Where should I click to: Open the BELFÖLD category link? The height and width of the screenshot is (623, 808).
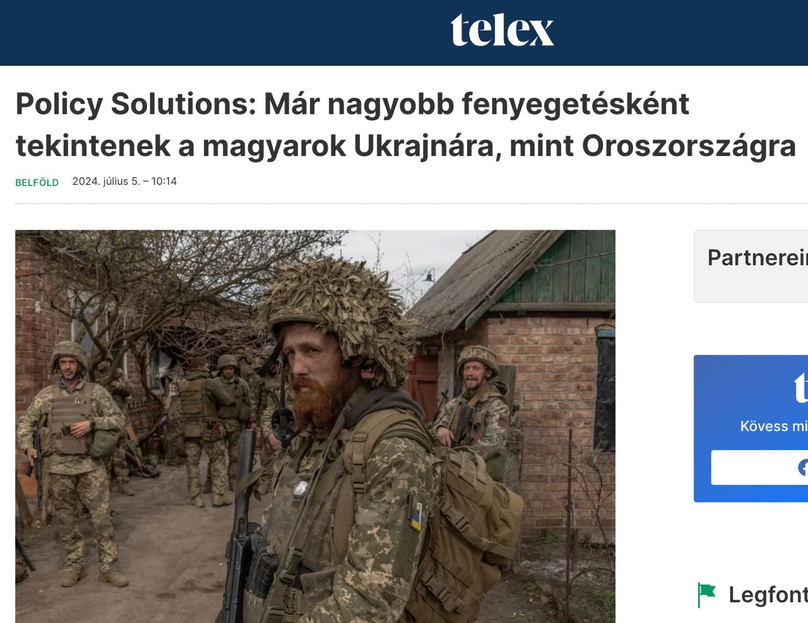coord(37,182)
